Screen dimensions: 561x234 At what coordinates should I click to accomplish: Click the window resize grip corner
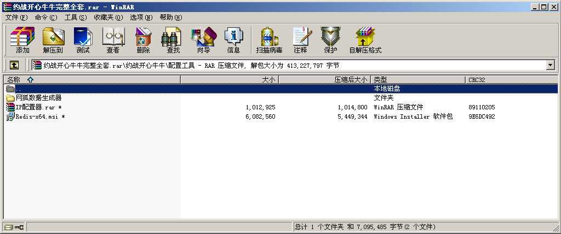(x=554, y=229)
